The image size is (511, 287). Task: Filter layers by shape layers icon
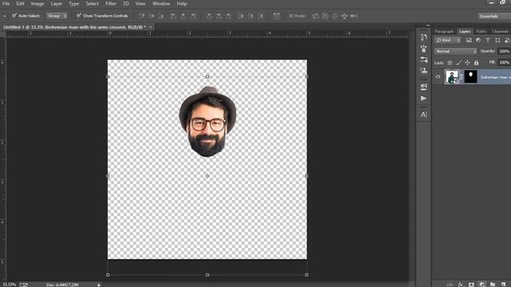pos(497,41)
